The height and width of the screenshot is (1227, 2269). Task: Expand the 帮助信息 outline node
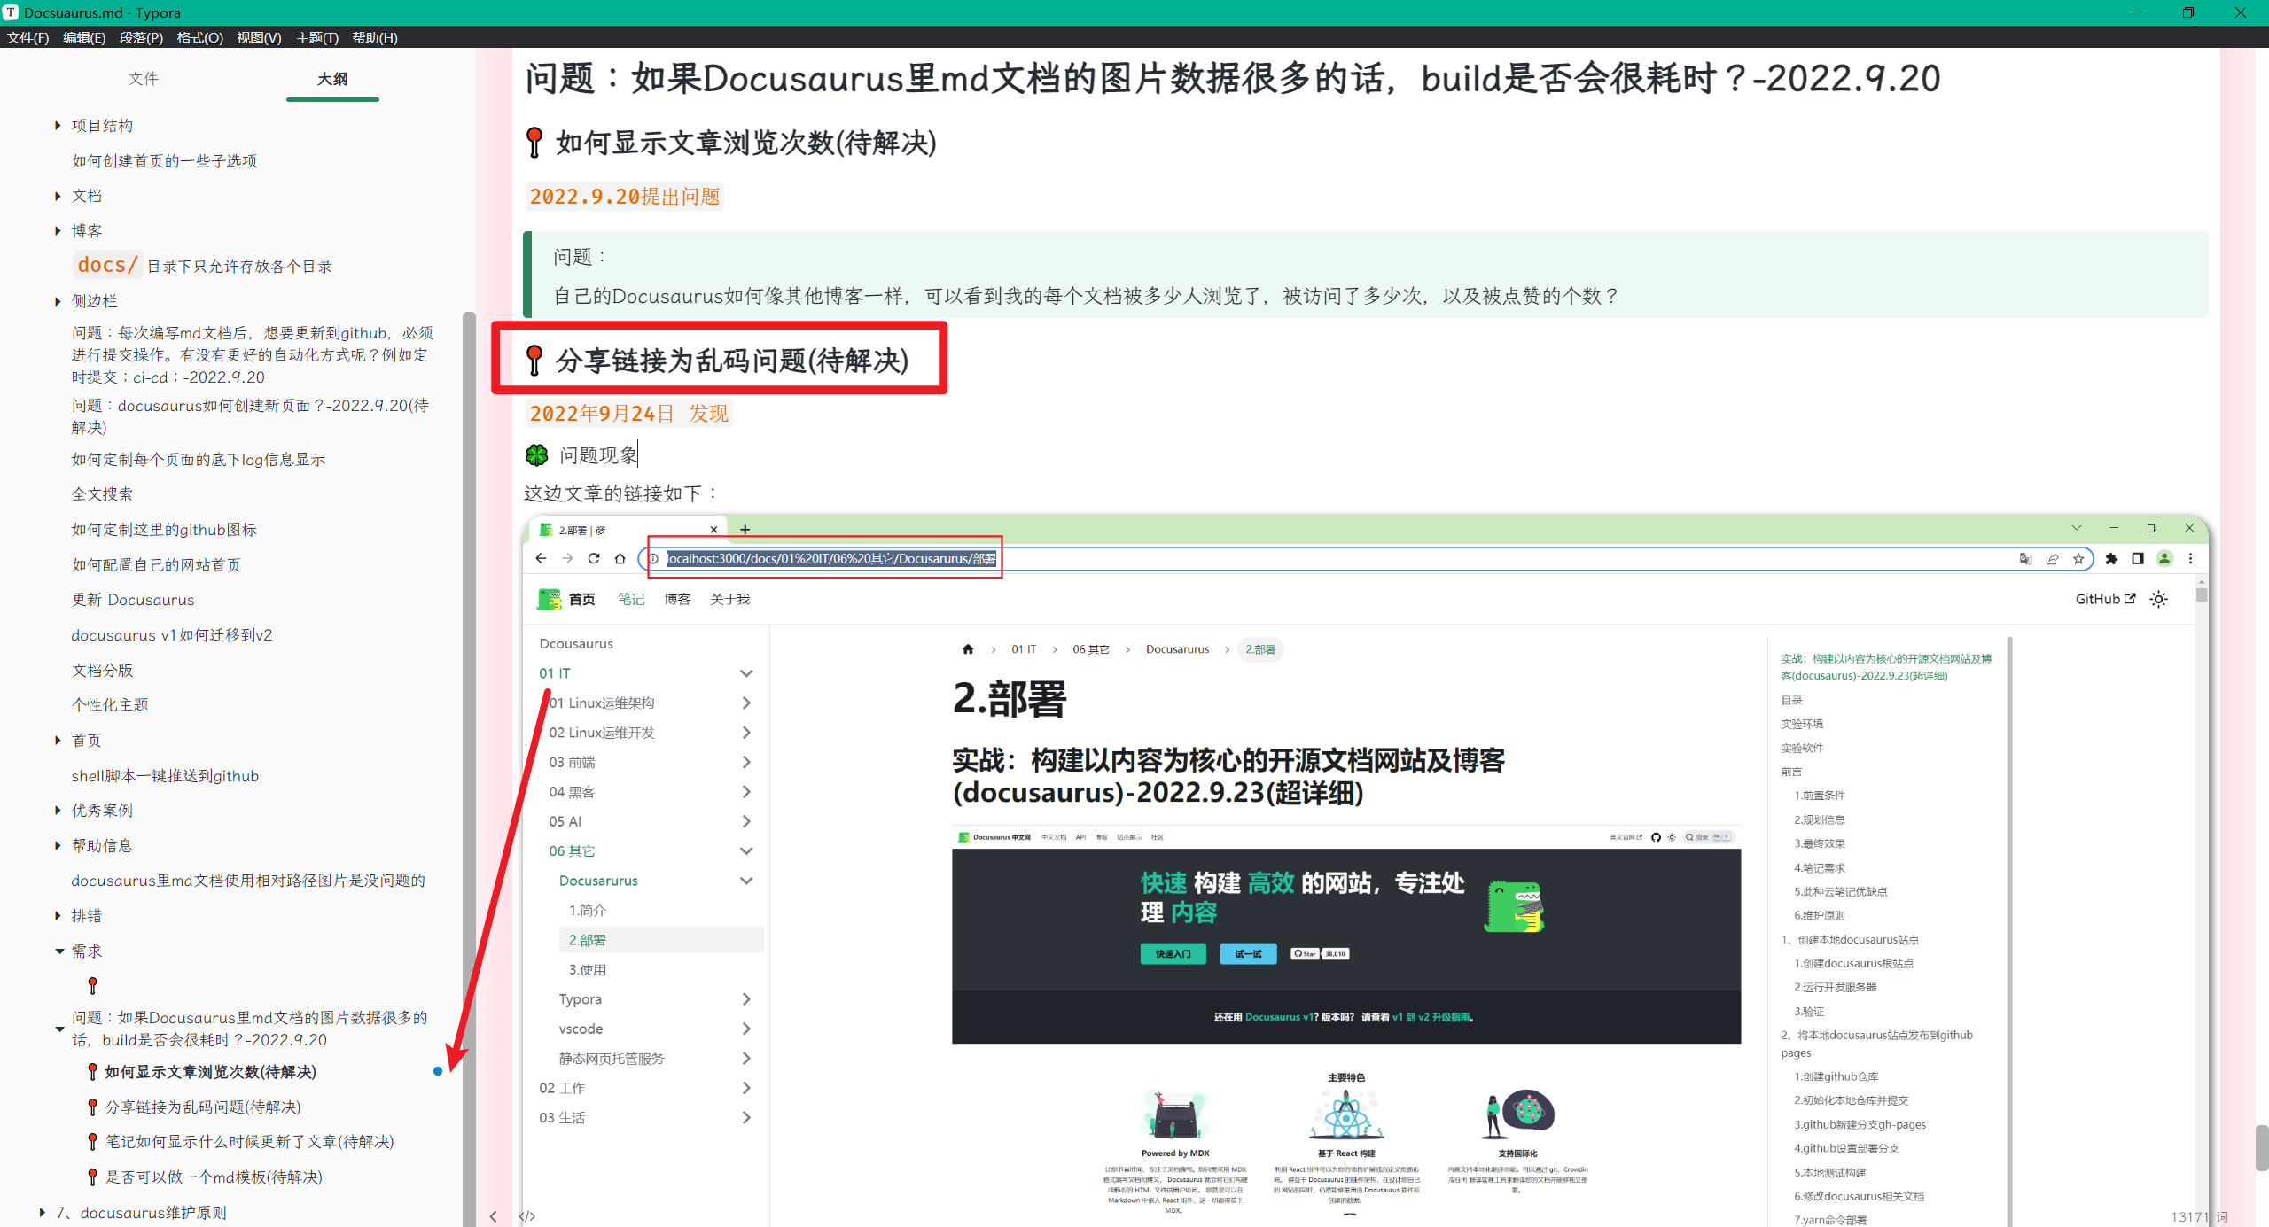pyautogui.click(x=58, y=846)
